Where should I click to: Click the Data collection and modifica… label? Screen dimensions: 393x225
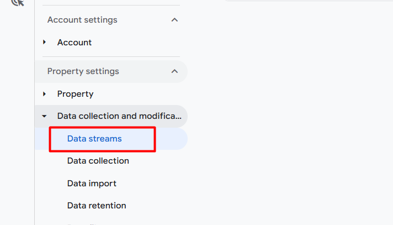click(119, 116)
